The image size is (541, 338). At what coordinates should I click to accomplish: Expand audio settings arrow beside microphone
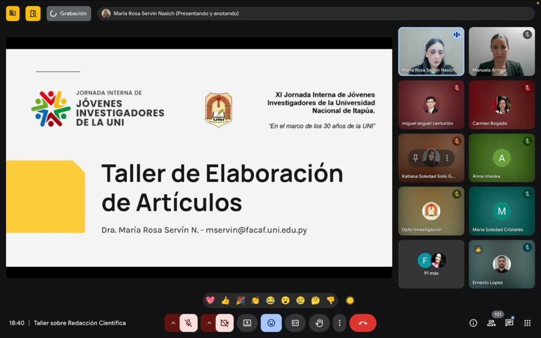tap(173, 323)
